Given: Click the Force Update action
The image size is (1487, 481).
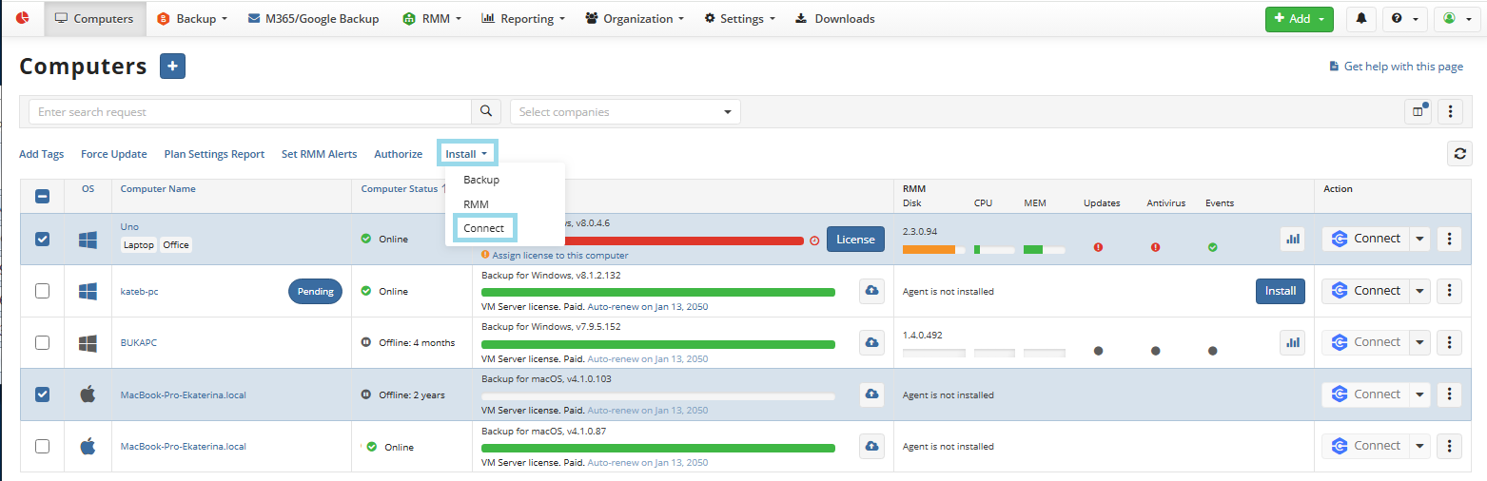Looking at the screenshot, I should [114, 154].
